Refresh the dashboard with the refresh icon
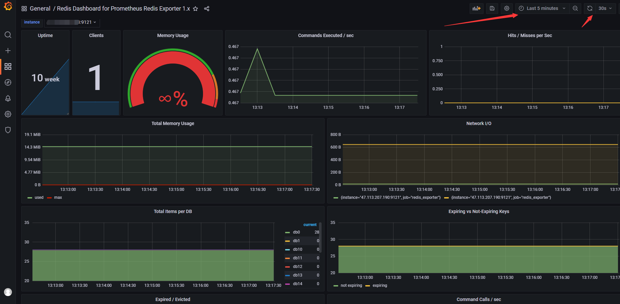The width and height of the screenshot is (620, 304). 589,8
